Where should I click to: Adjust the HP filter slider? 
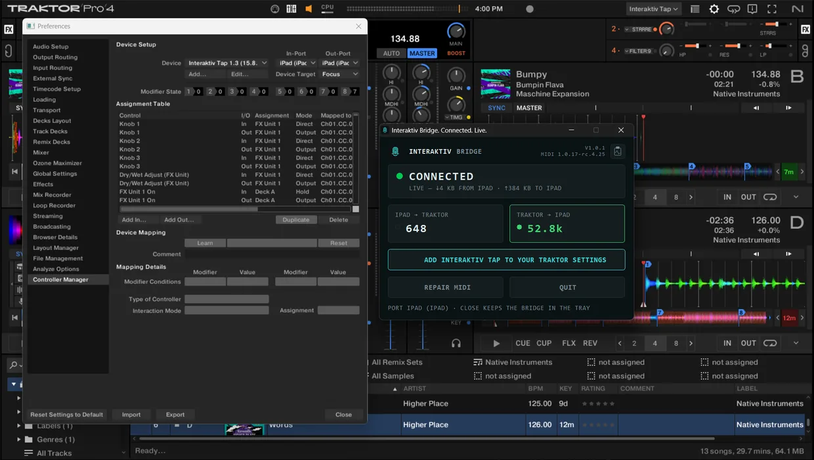coord(697,46)
